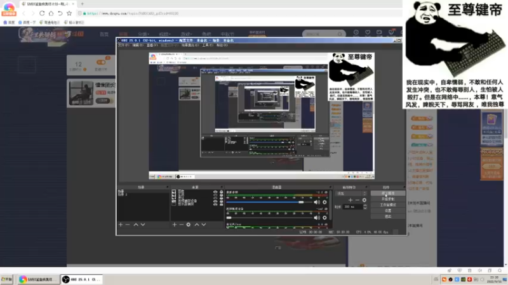Image resolution: width=508 pixels, height=285 pixels.
Task: Remove the scene transition with the minus icon
Action: pyautogui.click(x=357, y=200)
